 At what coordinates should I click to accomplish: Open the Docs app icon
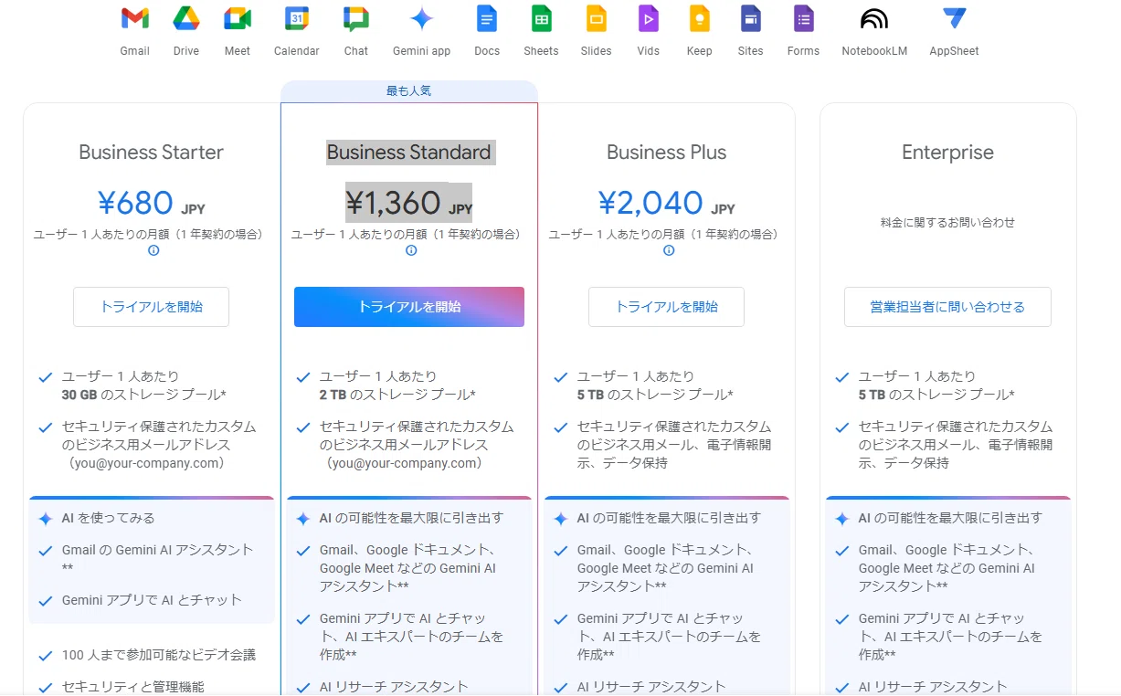tap(487, 18)
